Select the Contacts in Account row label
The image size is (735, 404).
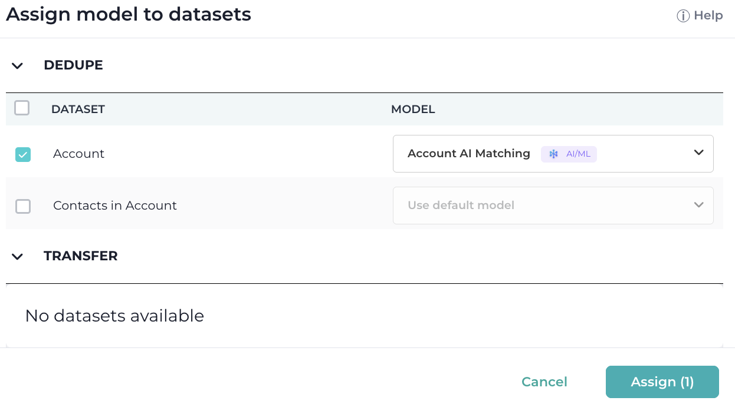click(115, 206)
